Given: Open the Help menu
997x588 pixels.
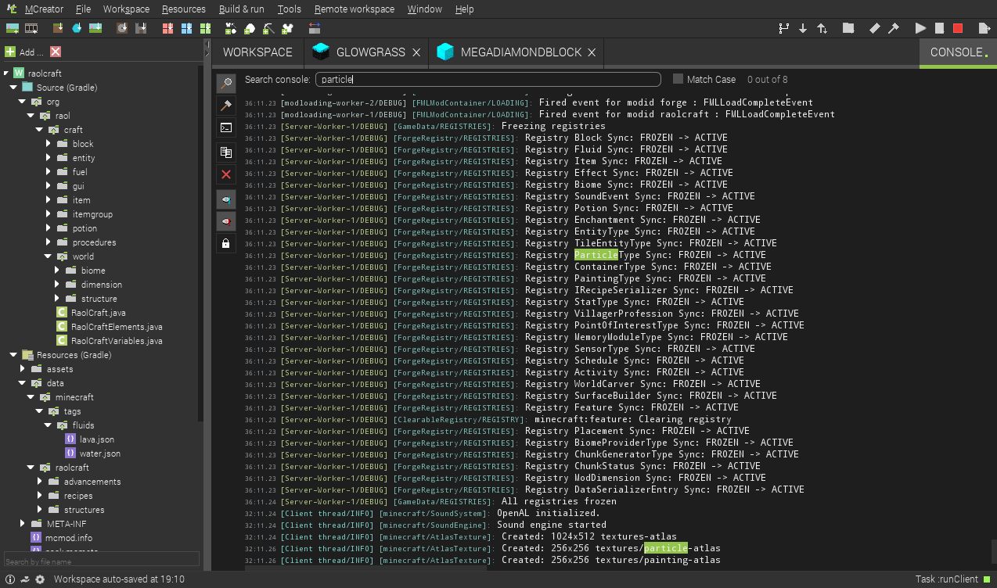Looking at the screenshot, I should pyautogui.click(x=464, y=9).
